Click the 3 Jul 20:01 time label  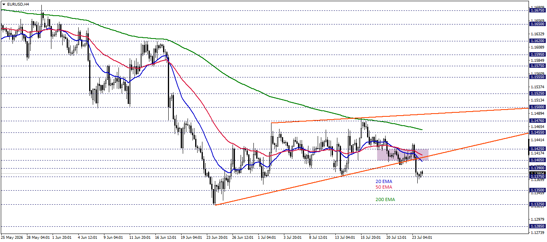click(x=292, y=238)
